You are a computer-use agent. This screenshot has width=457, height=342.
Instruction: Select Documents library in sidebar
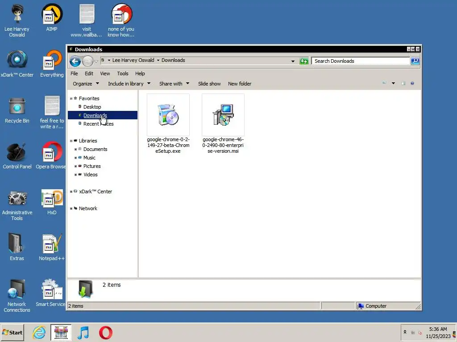[x=95, y=149]
